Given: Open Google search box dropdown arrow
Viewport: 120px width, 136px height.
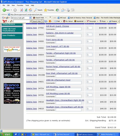Looking at the screenshot, I should pos(30,18).
